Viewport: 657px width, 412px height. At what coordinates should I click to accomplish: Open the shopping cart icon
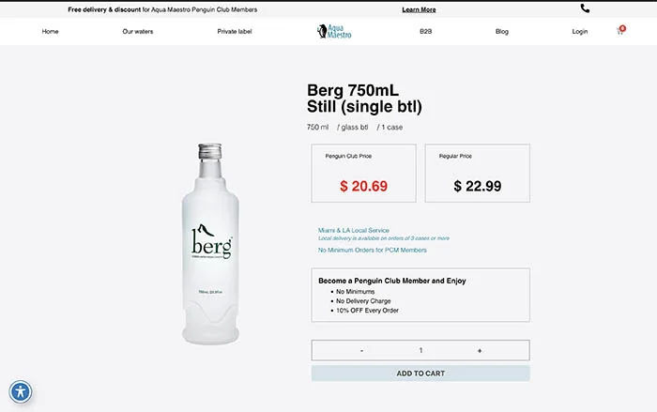(x=620, y=31)
